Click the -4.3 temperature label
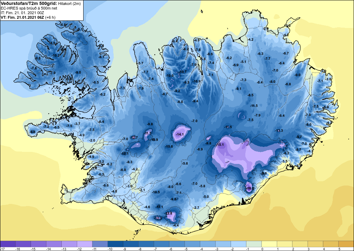Image resolution: width=354 pixels, height=251 pixels. click(310, 151)
